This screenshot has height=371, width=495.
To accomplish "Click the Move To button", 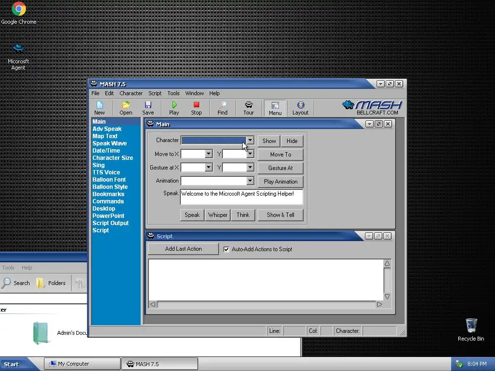I will point(281,155).
